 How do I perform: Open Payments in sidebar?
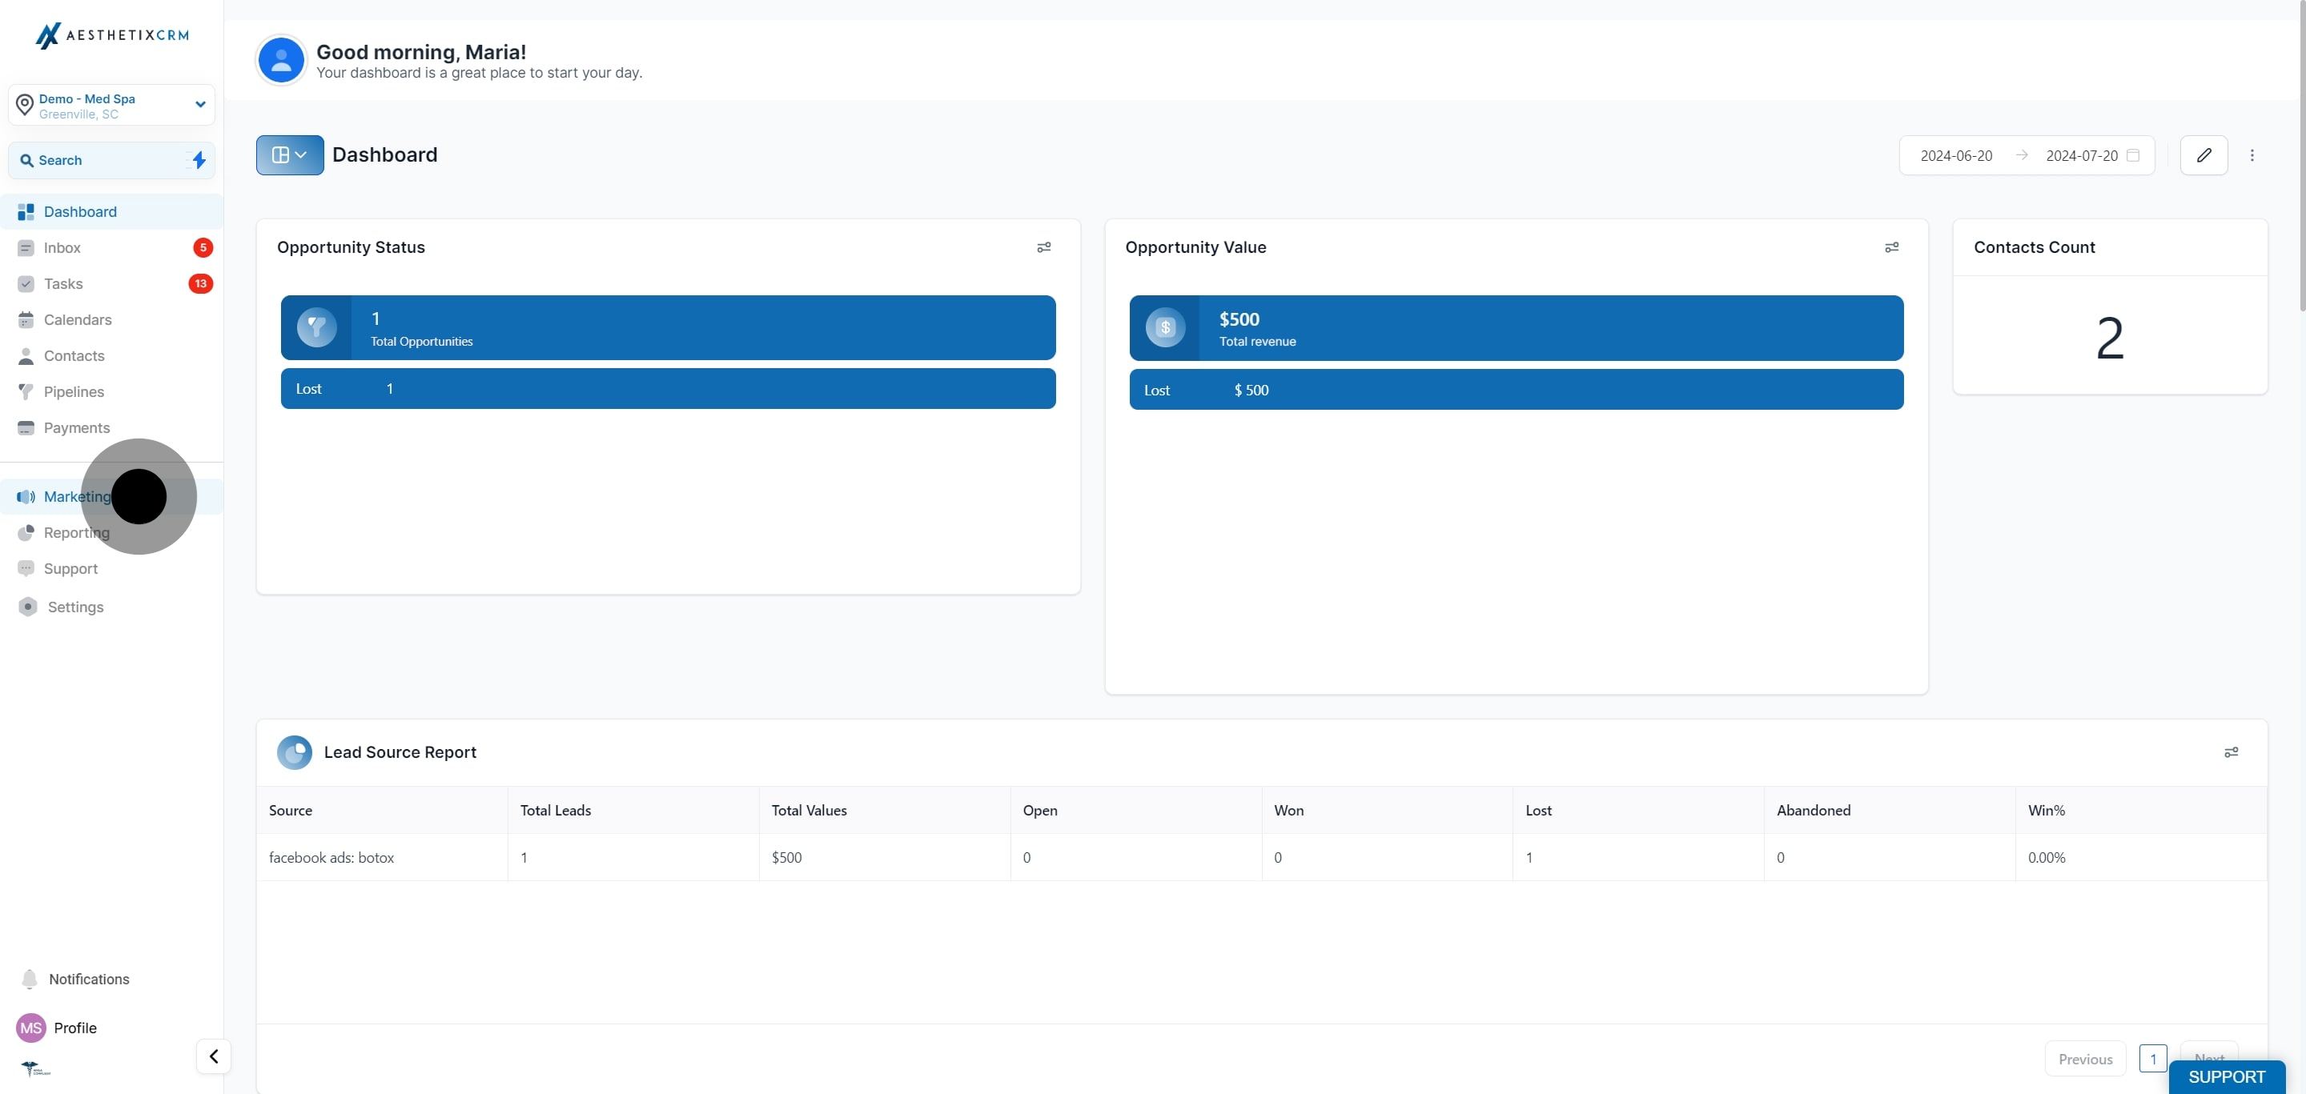(x=112, y=427)
